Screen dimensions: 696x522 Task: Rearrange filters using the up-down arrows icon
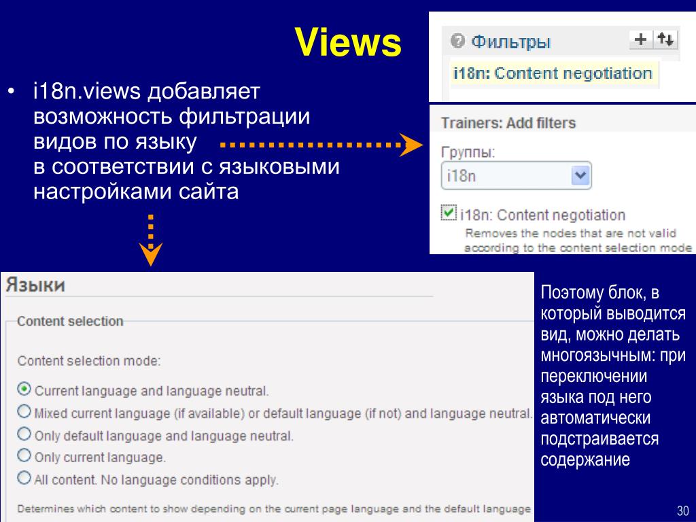pos(665,39)
